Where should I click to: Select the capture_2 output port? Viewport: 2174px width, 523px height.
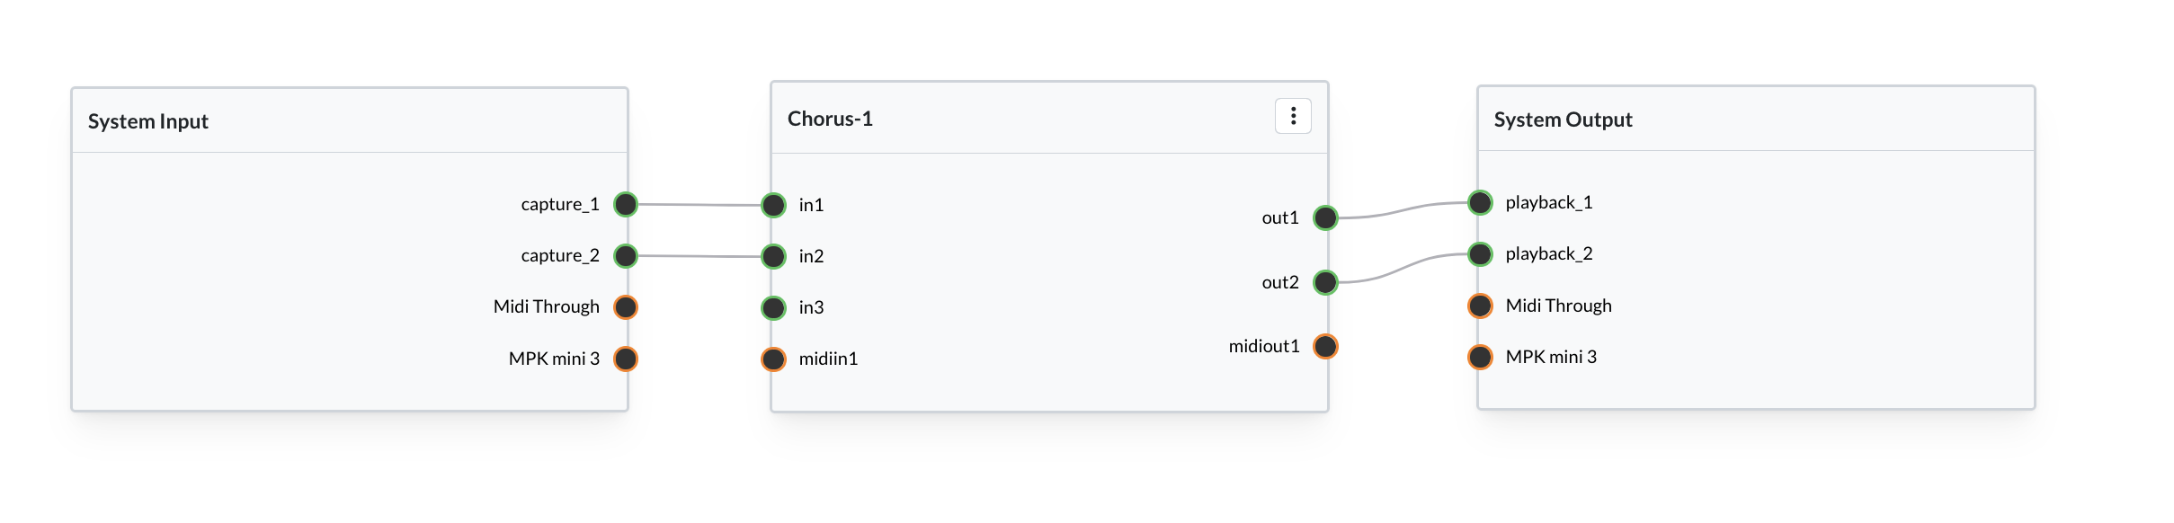coord(626,255)
